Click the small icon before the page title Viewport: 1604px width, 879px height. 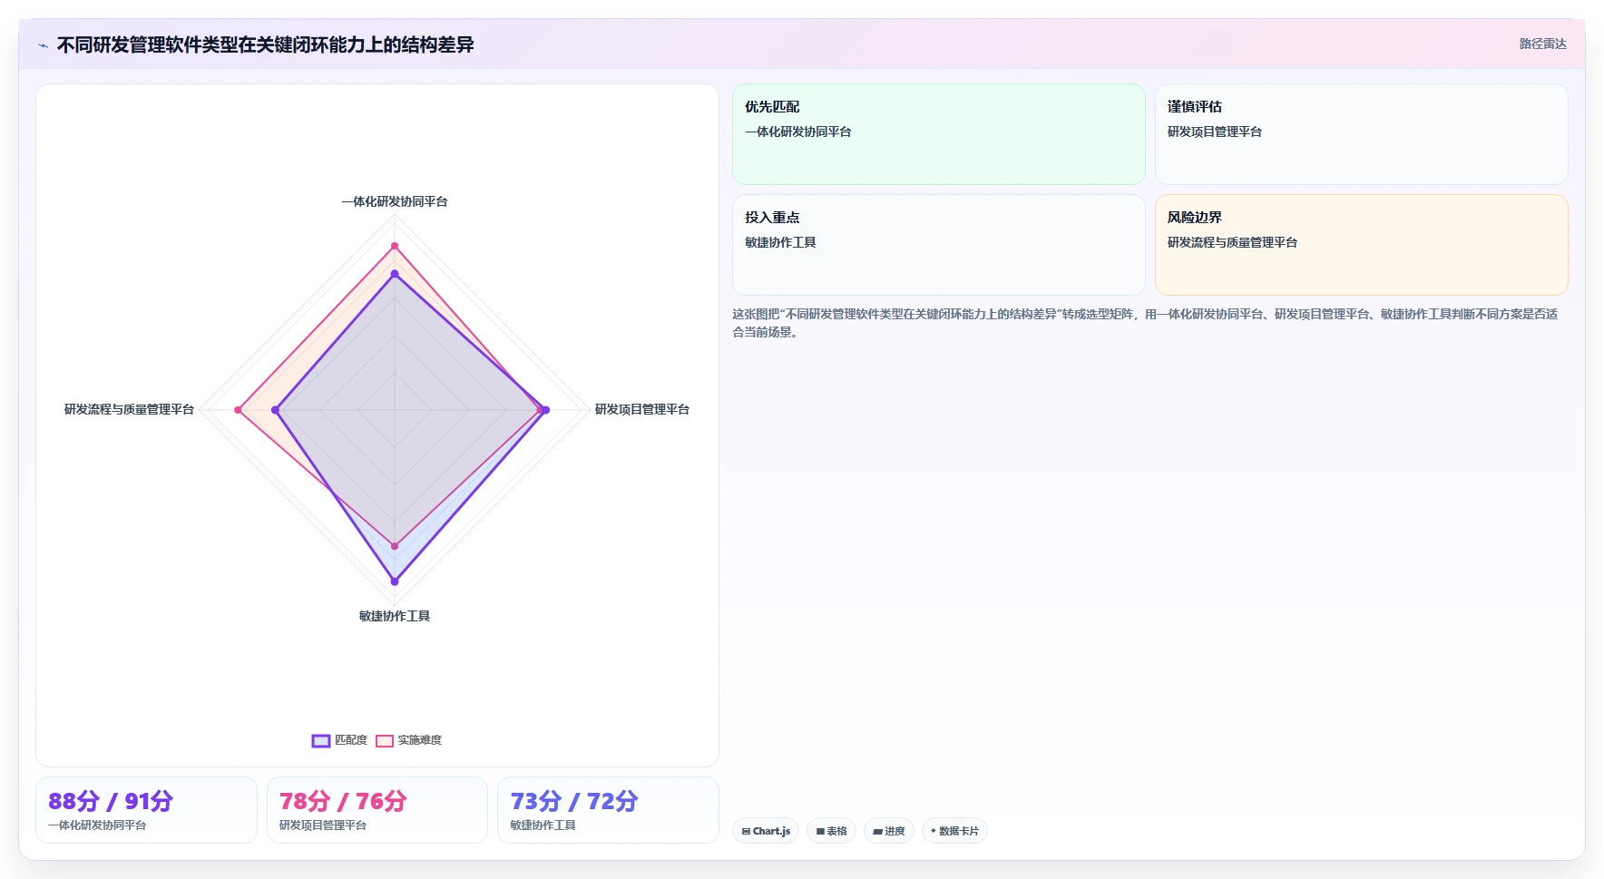pyautogui.click(x=43, y=45)
